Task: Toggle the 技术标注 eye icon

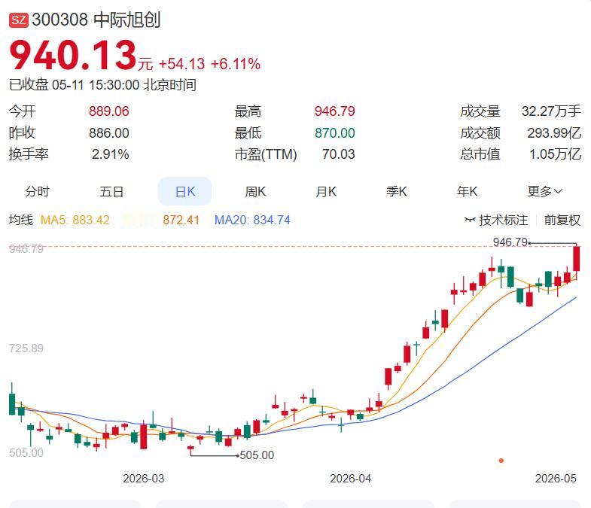Action: coord(470,220)
